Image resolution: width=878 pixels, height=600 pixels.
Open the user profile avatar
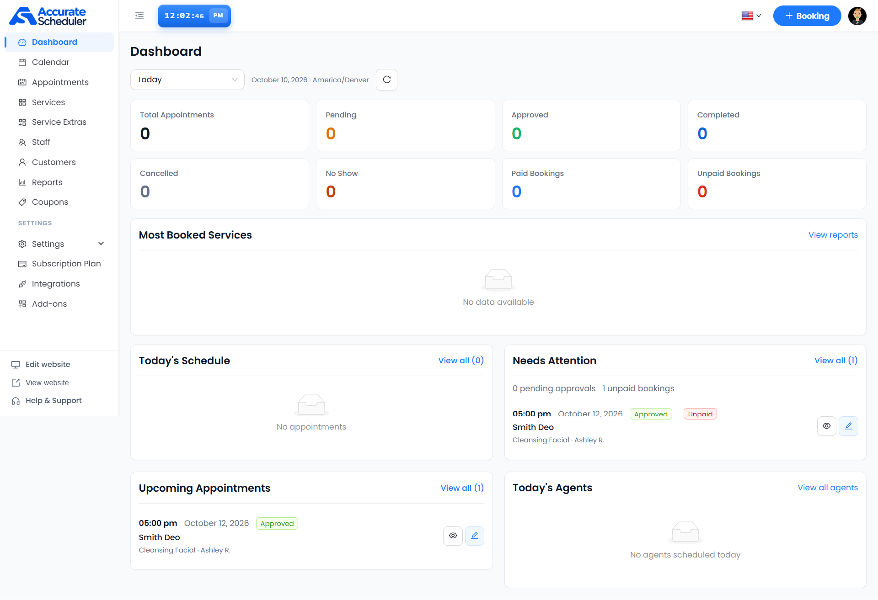857,16
